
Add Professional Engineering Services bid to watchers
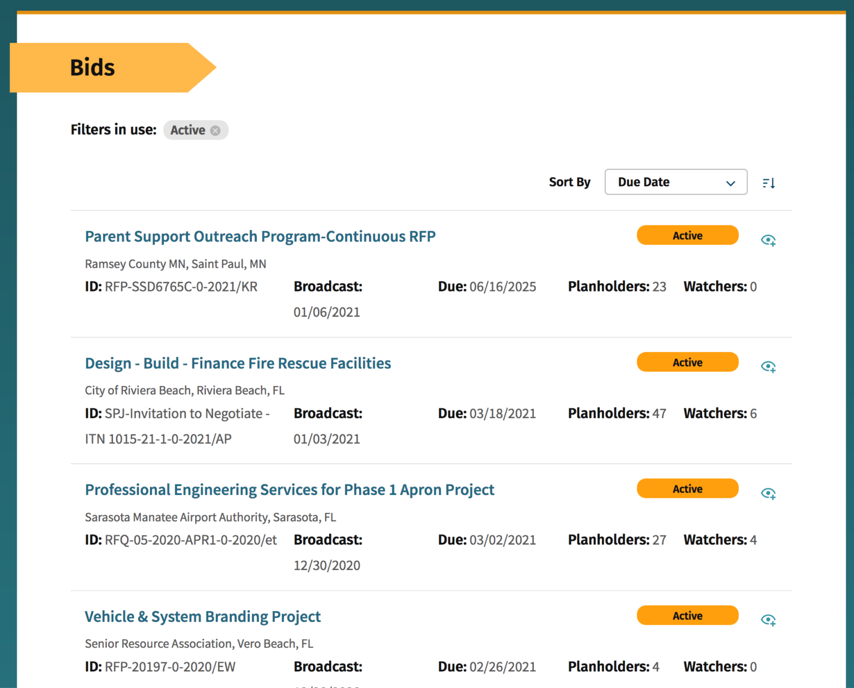click(x=768, y=493)
